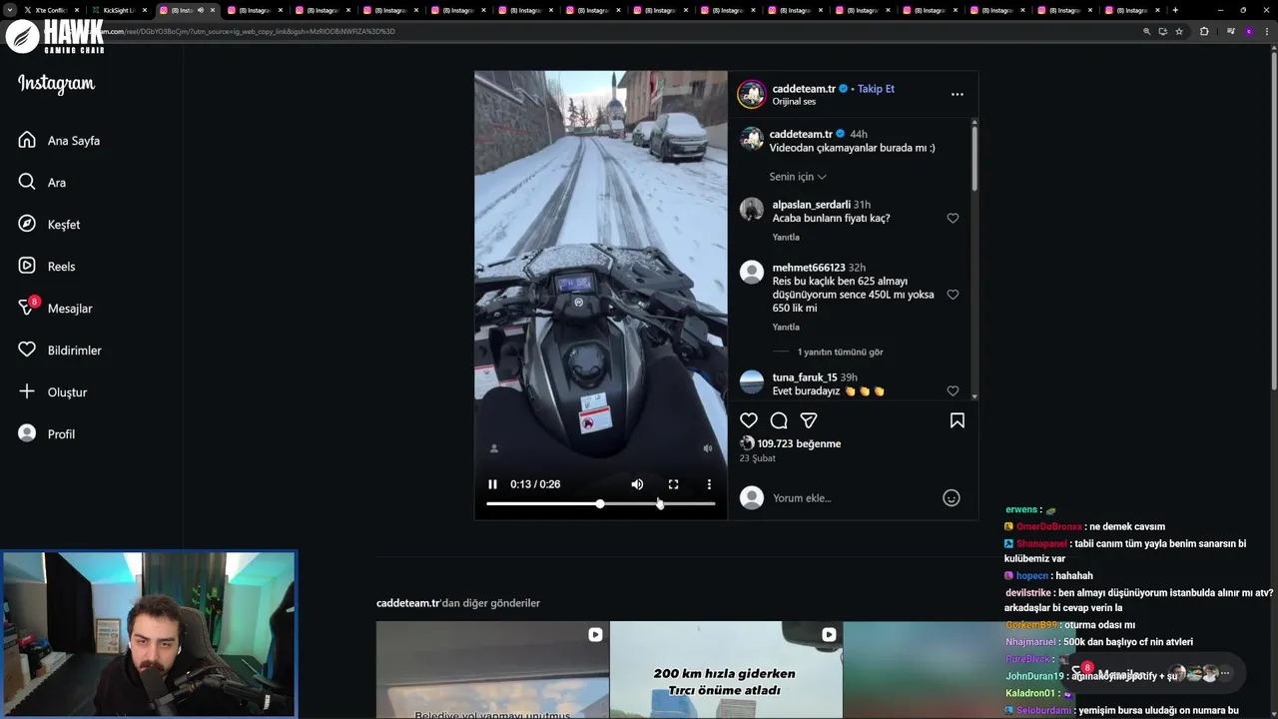Image resolution: width=1278 pixels, height=719 pixels.
Task: Click the Orijinal ses audio link
Action: point(794,102)
